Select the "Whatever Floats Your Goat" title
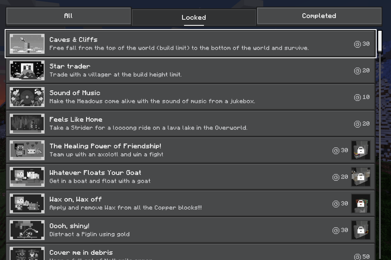The image size is (391, 260). pyautogui.click(x=95, y=173)
